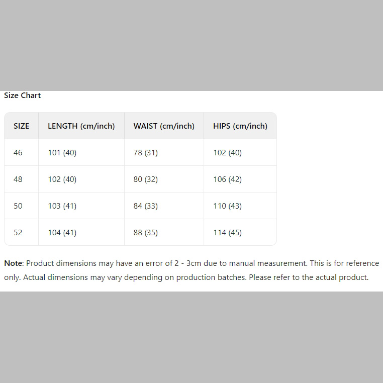The width and height of the screenshot is (383, 383).
Task: Click the Size Chart heading
Action: [23, 95]
